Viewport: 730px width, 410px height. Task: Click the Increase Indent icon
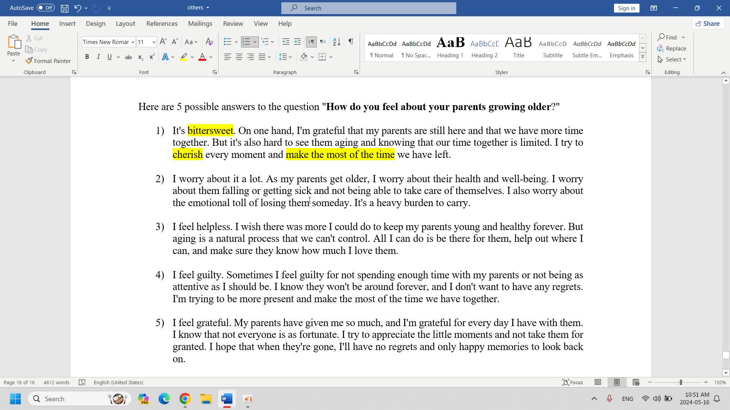[x=297, y=42]
